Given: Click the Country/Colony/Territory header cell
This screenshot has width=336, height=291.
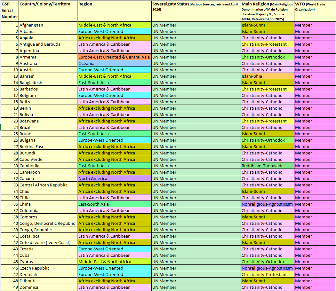Looking at the screenshot, I should click(x=48, y=11).
